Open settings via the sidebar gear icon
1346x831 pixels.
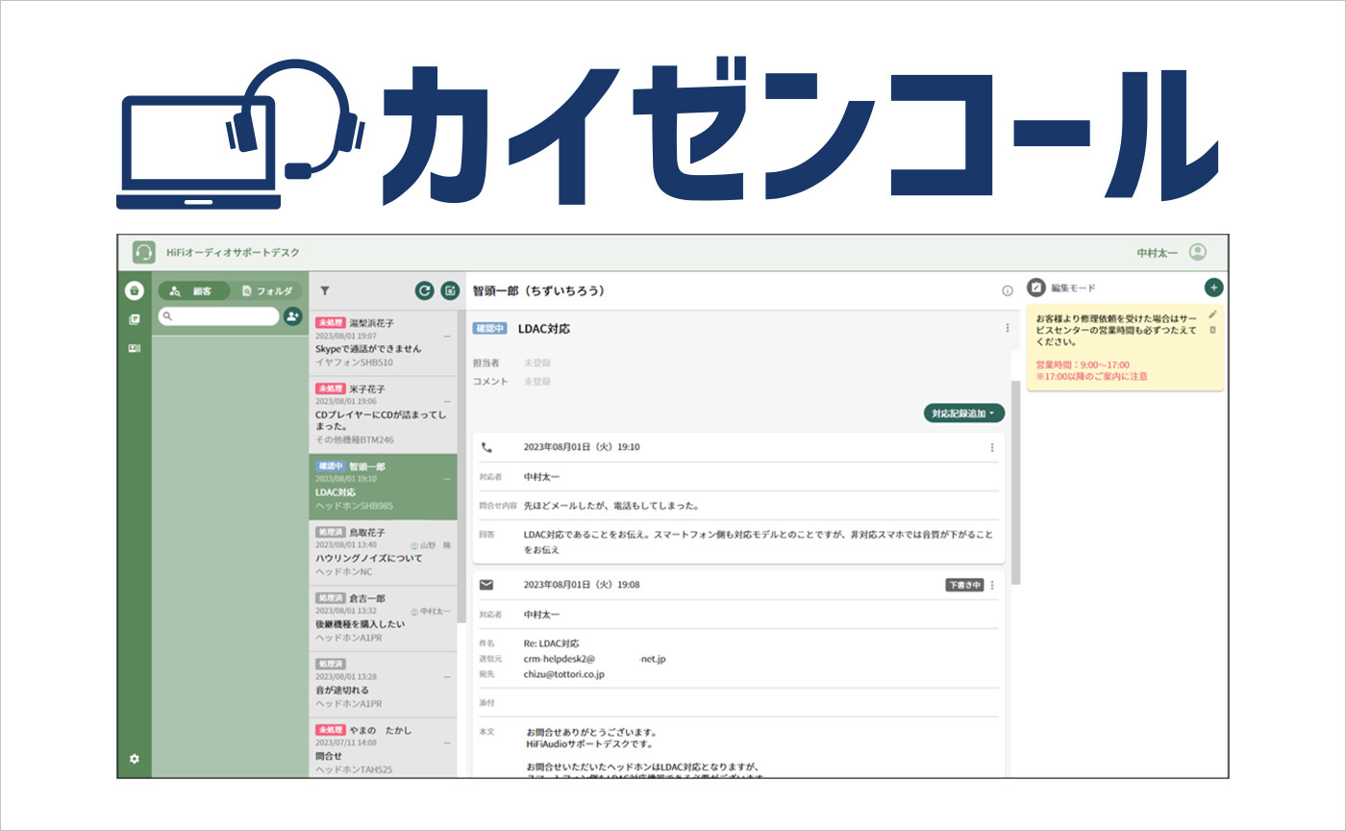click(x=135, y=759)
